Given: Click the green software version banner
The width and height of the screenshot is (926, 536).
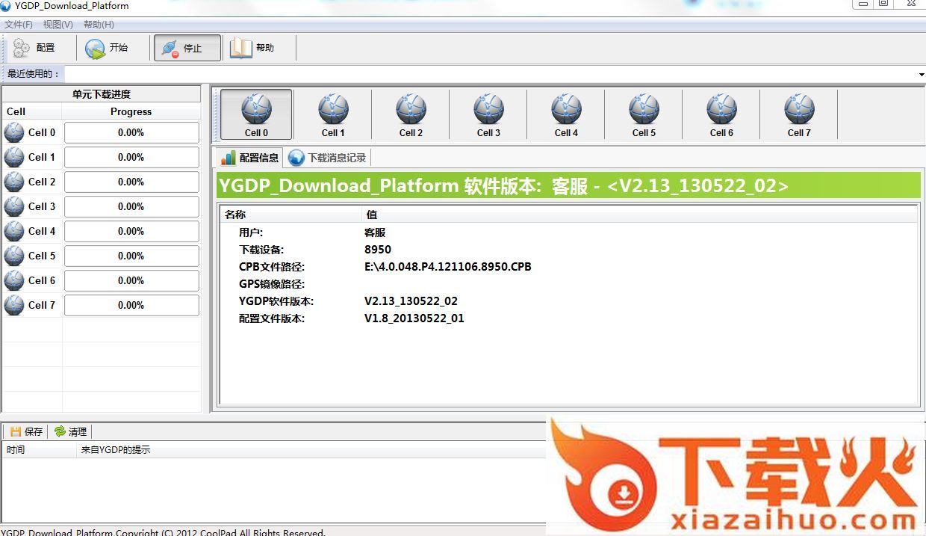Looking at the screenshot, I should tap(568, 185).
